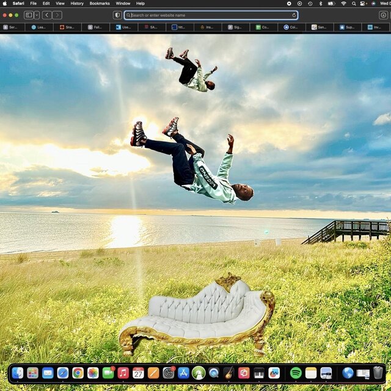
Task: Open the Bookmarks menu
Action: pos(100,4)
